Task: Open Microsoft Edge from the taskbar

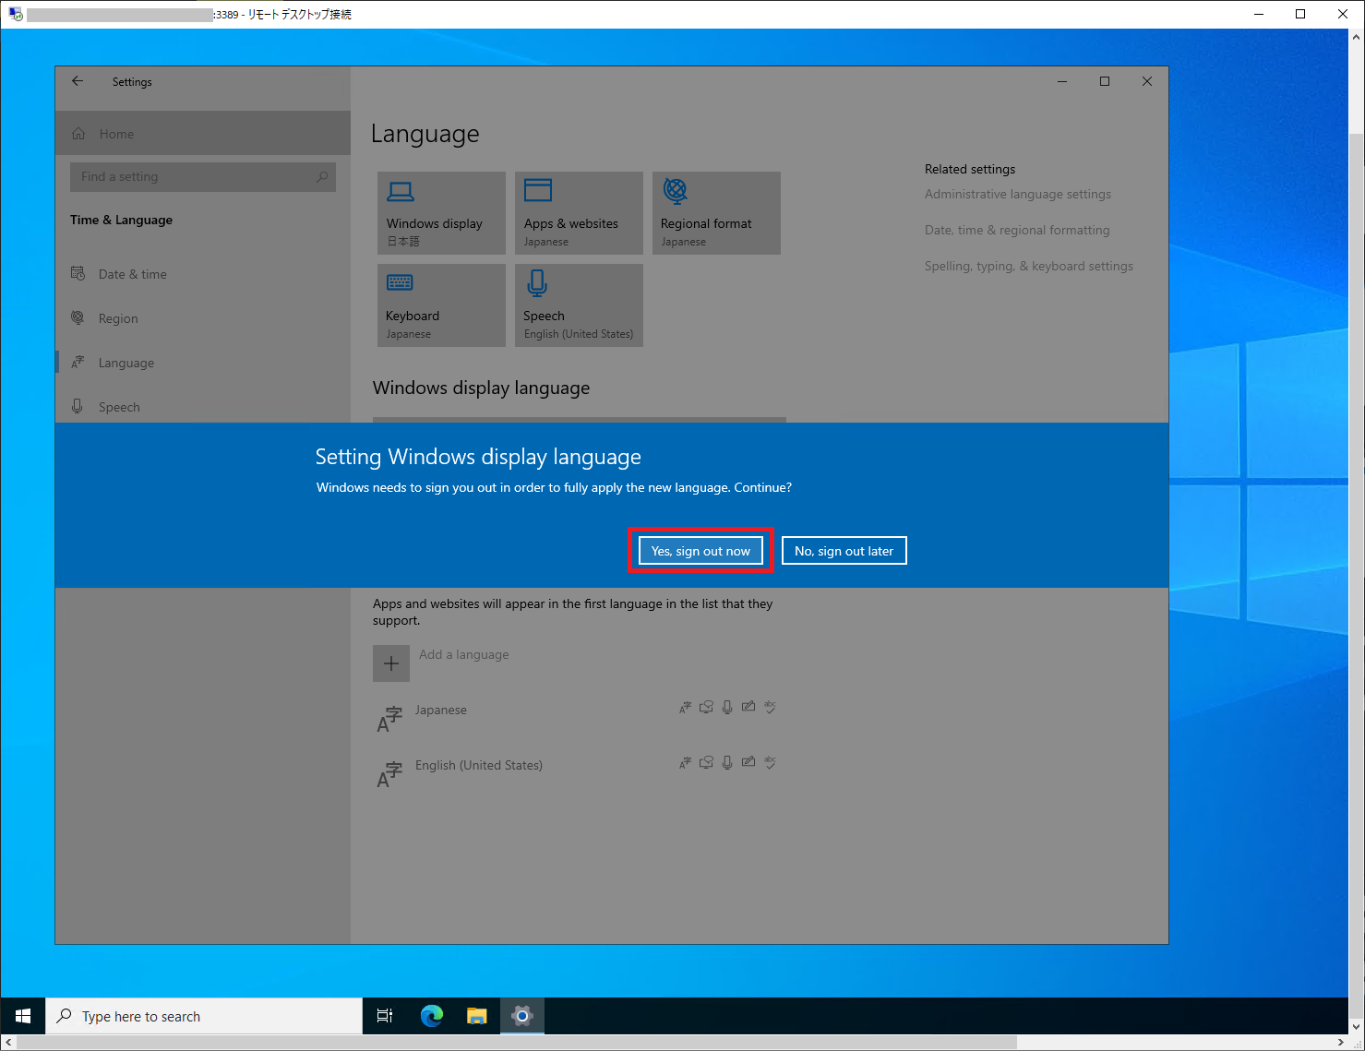Action: [431, 1015]
